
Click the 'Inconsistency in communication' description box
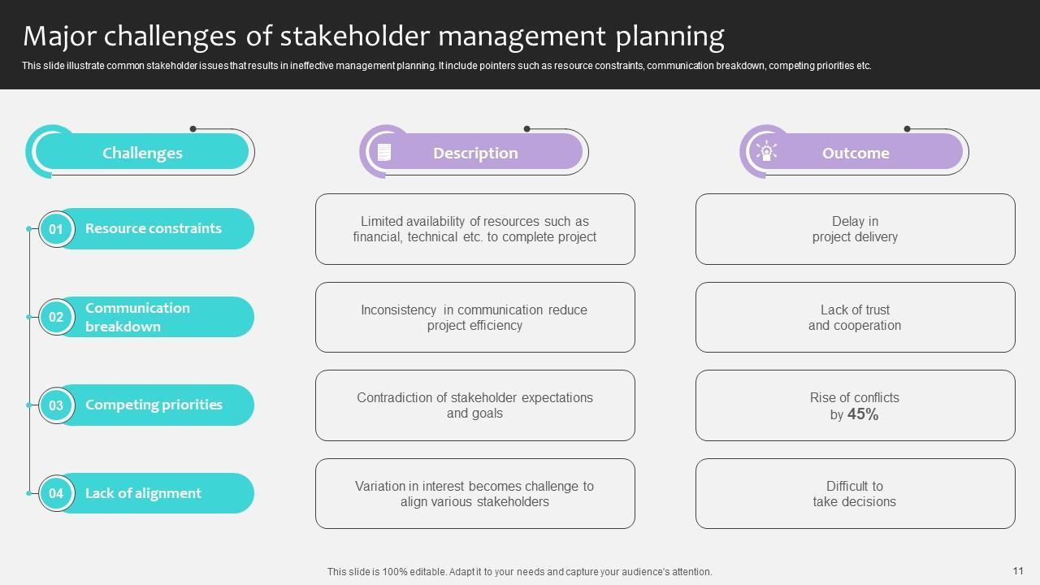coord(474,318)
